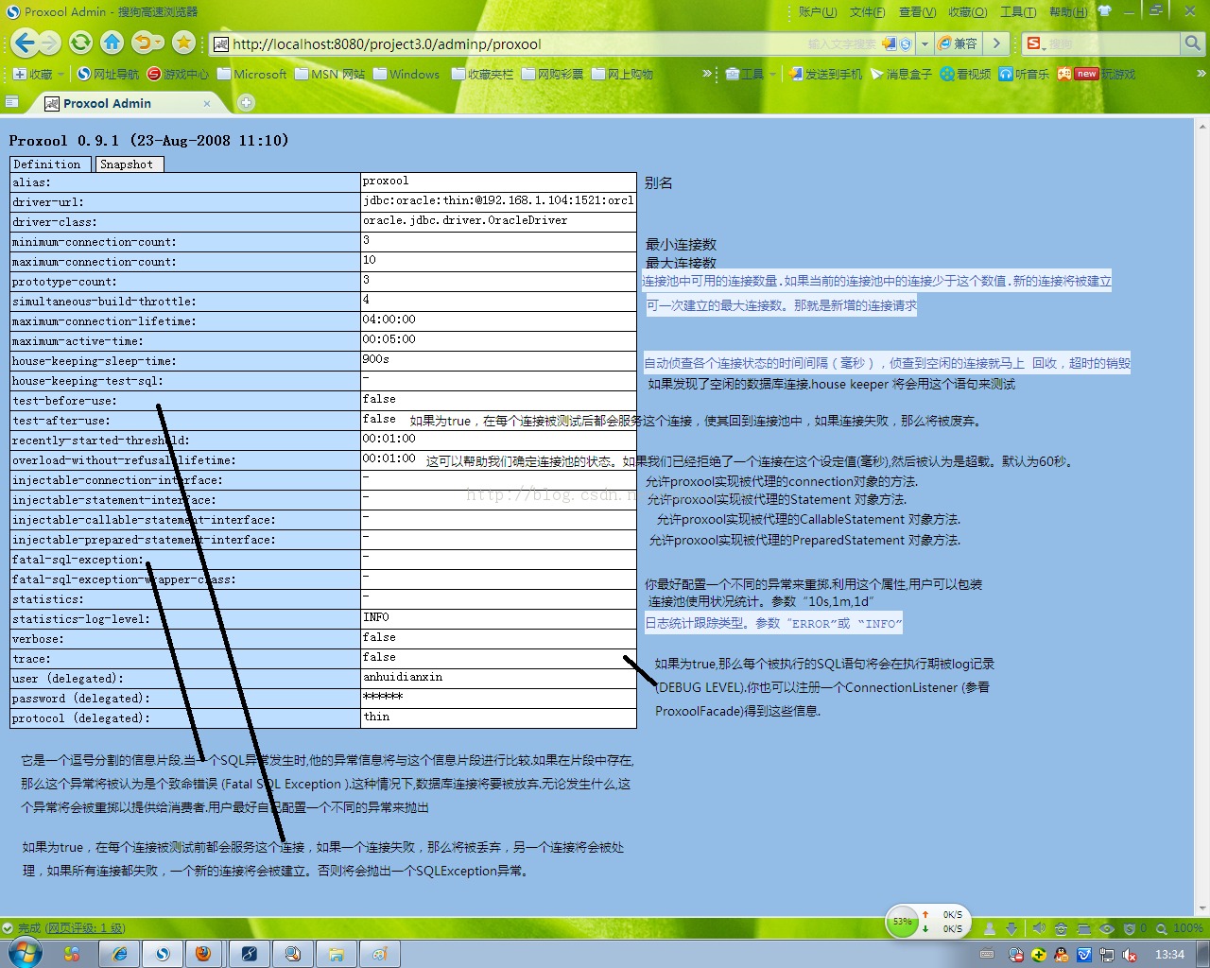Open the Windows Start menu

pyautogui.click(x=25, y=953)
